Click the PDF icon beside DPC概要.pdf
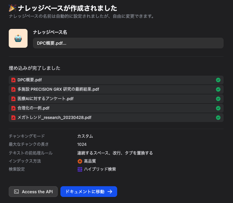The height and width of the screenshot is (203, 233). [x=13, y=80]
